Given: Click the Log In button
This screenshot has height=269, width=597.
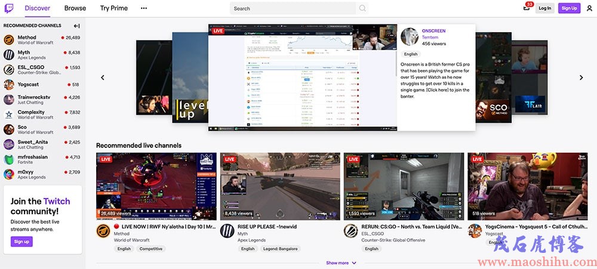Looking at the screenshot, I should (545, 8).
